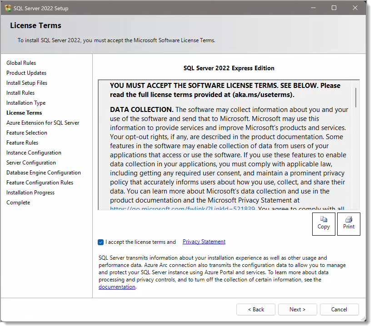Click the go.microsoft.com fwlink in license text
Viewport: 374px width, 329px height.
pyautogui.click(x=182, y=208)
